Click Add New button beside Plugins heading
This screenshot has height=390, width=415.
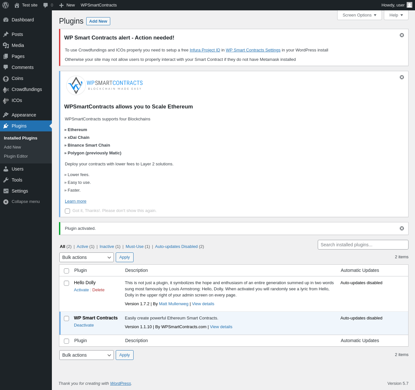(98, 21)
